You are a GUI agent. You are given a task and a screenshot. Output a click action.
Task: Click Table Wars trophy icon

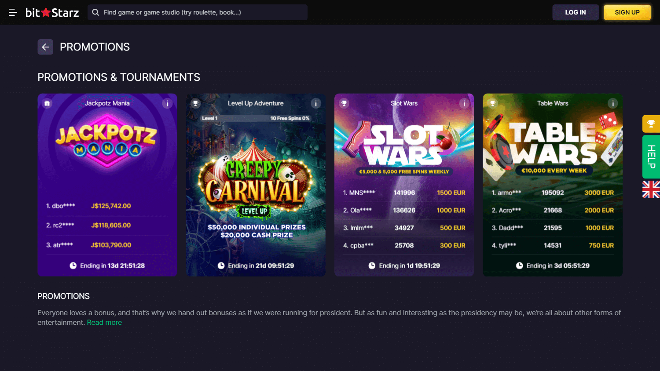point(493,103)
